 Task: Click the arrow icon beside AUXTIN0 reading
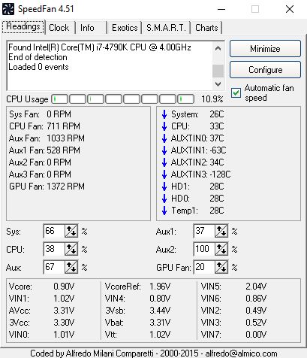[164, 138]
